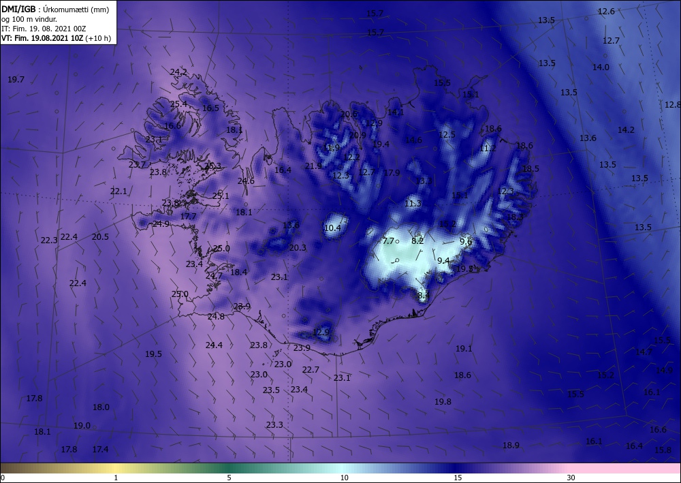681x483 pixels.
Task: Click the map value 20.3
Action: pos(298,247)
